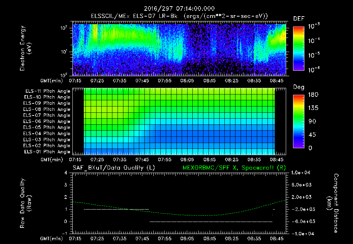Click the green MEXORBMC/SPF X, Spacecraft (R) heading
The width and height of the screenshot is (353, 244).
click(x=234, y=168)
